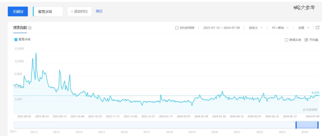Viewport: 322px width, 136px height.
Task: Click the 2011 year on timeline overview
Action: (x=13, y=132)
